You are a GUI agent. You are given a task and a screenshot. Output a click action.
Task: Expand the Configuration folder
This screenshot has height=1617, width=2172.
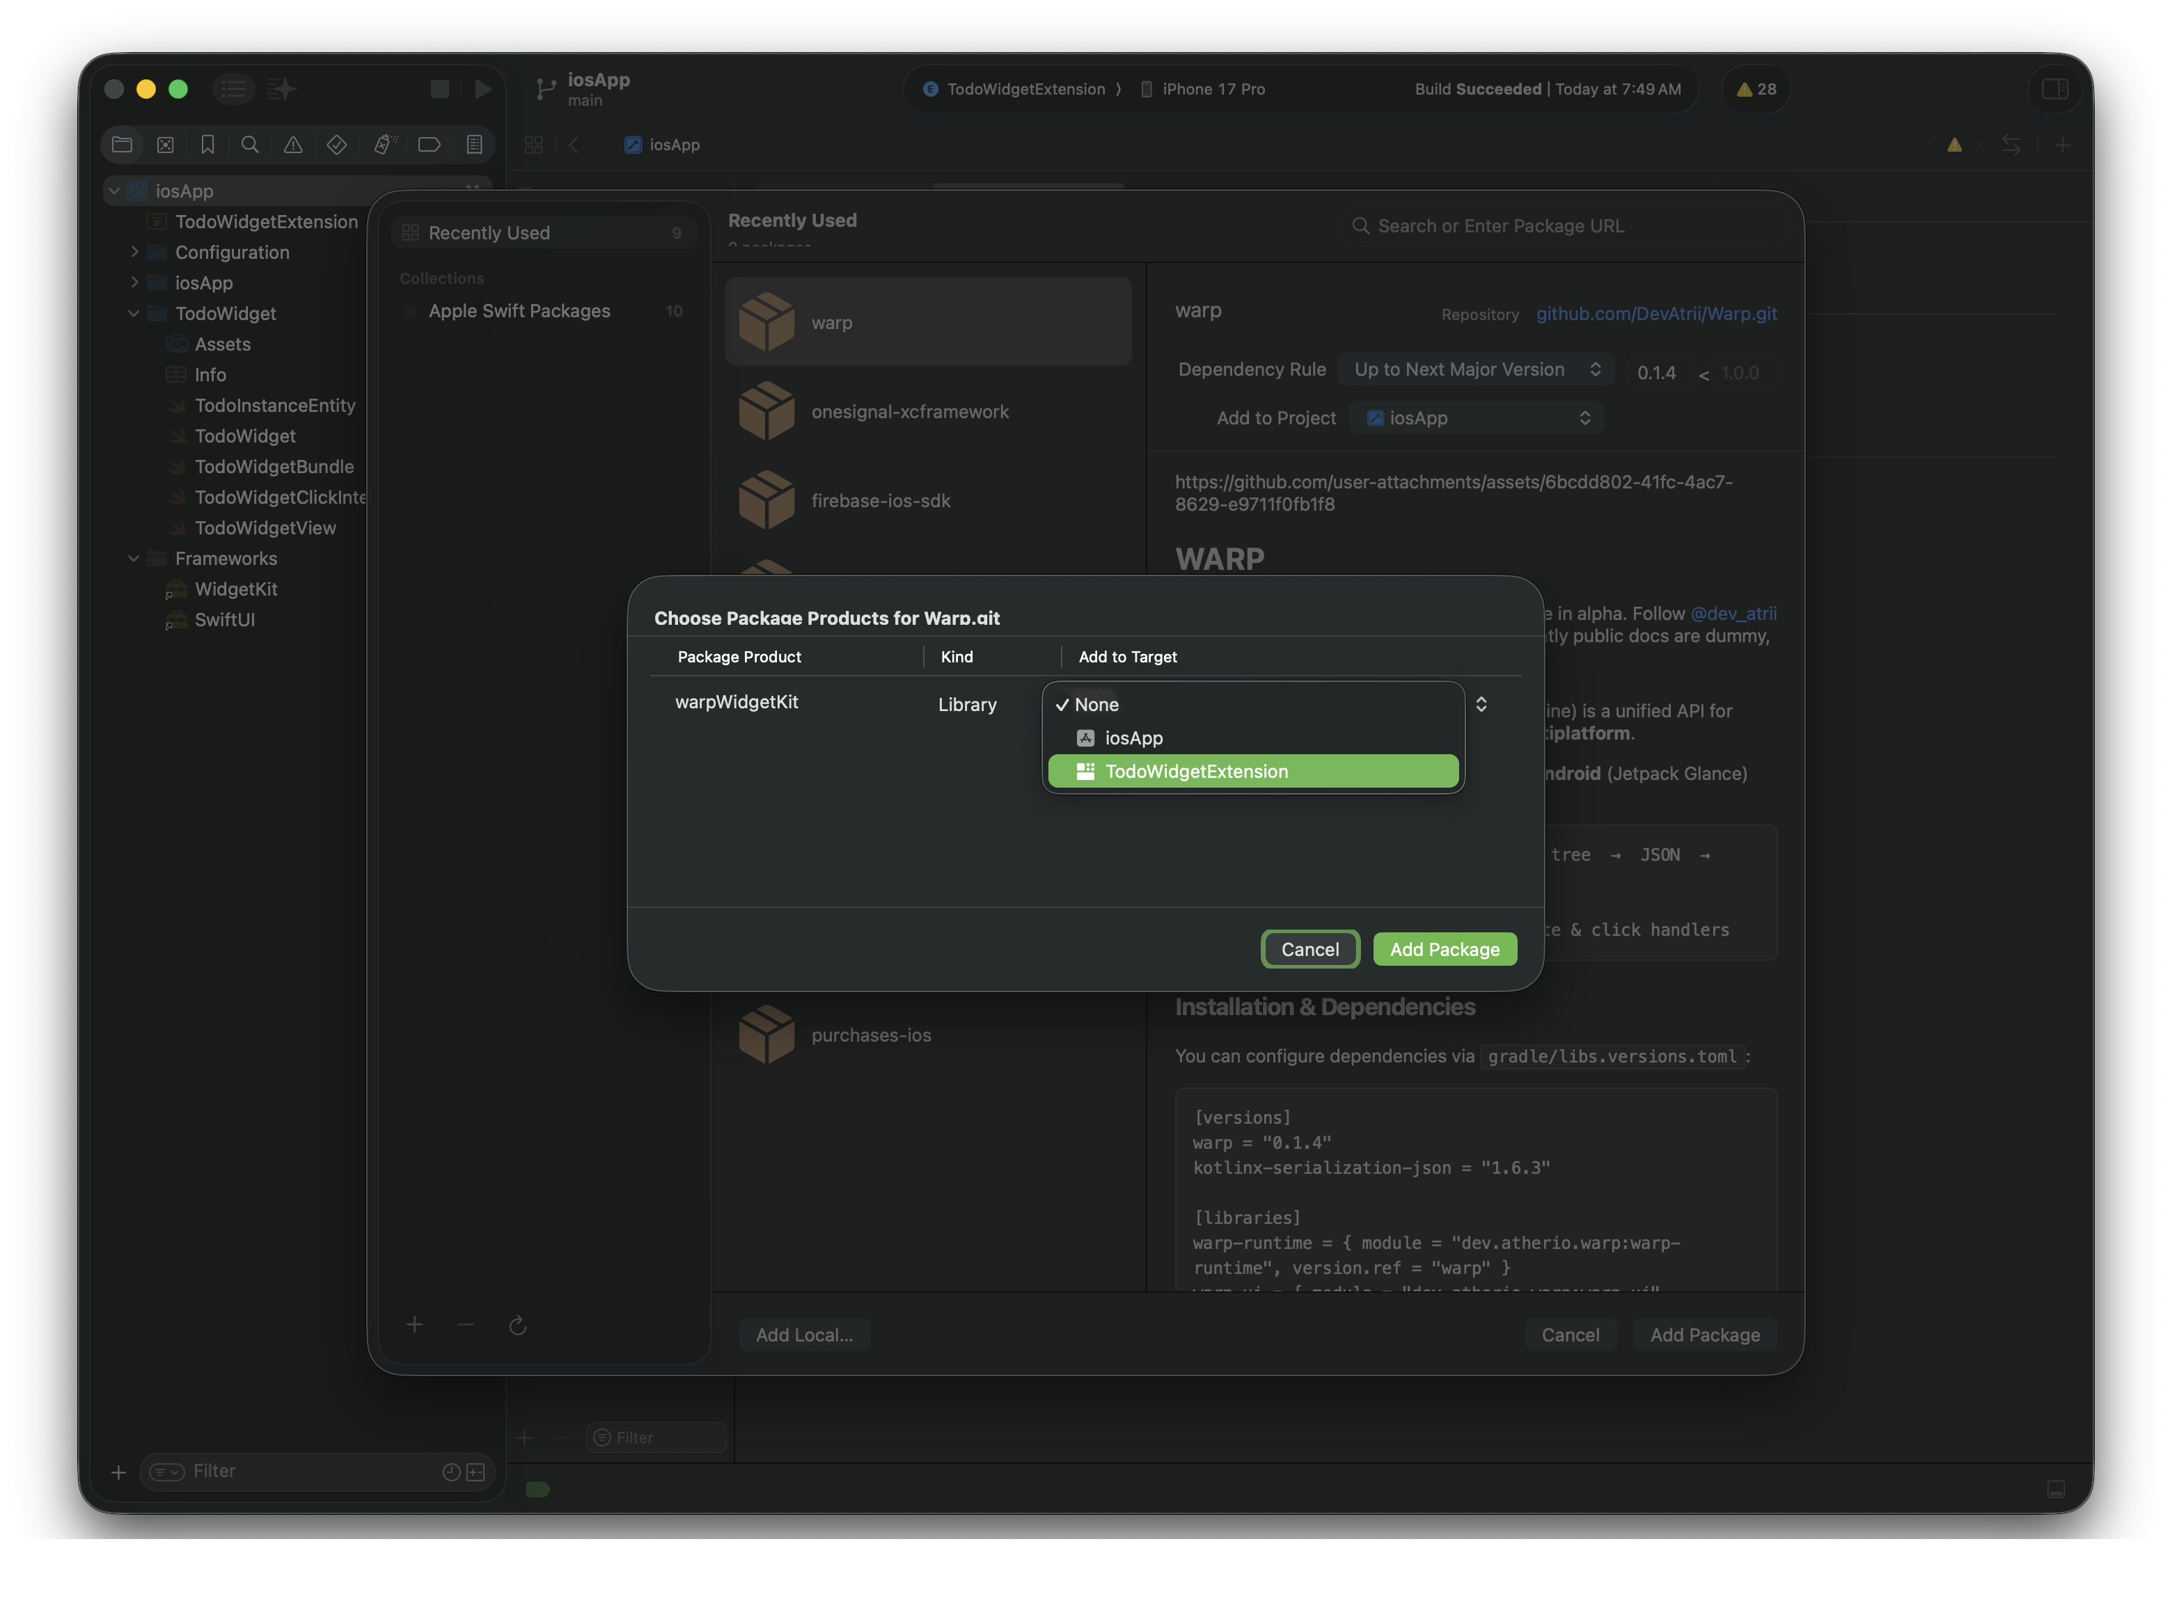(x=134, y=252)
